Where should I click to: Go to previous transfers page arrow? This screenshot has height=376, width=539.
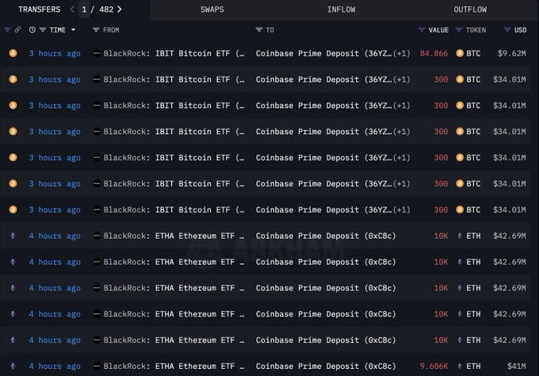(x=72, y=10)
